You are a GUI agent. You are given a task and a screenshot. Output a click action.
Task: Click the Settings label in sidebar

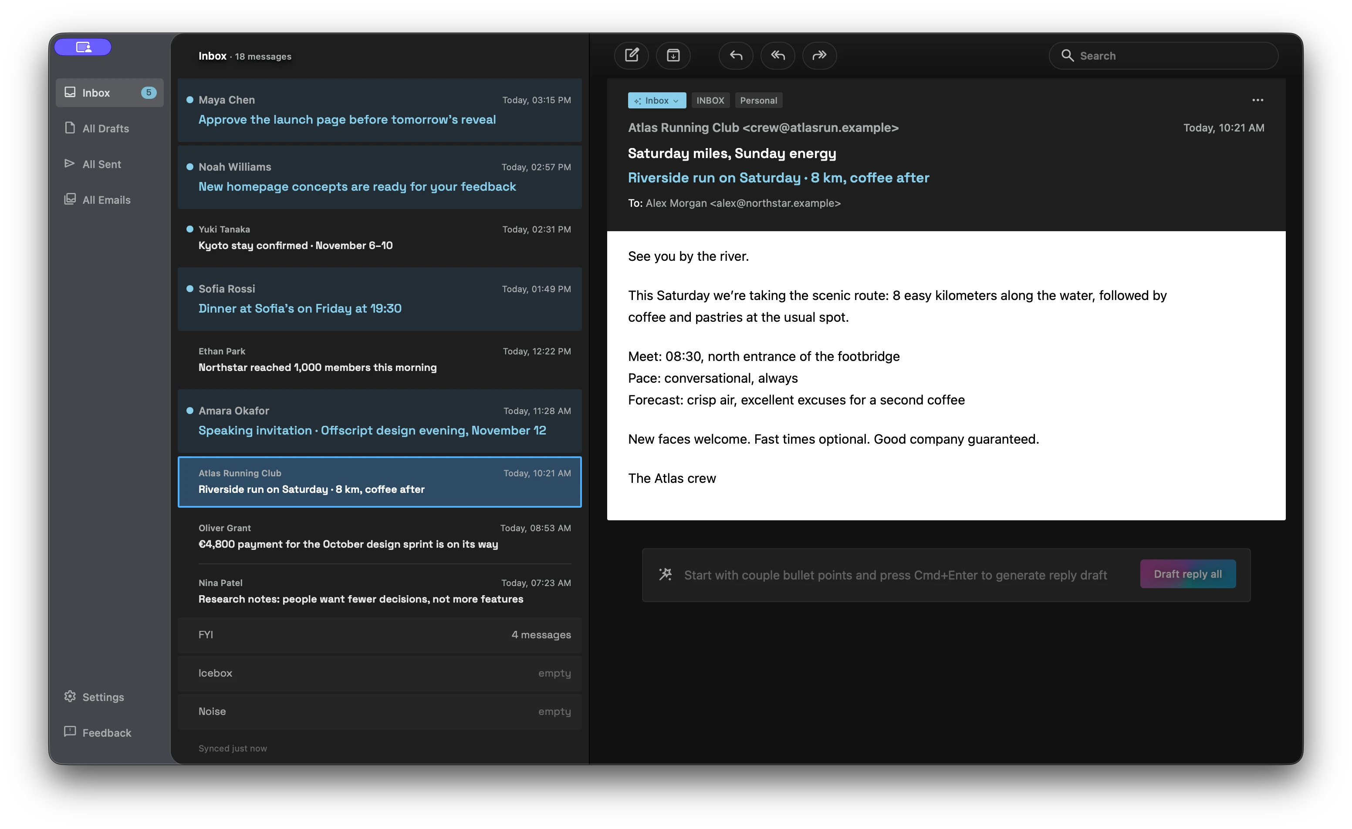(103, 698)
